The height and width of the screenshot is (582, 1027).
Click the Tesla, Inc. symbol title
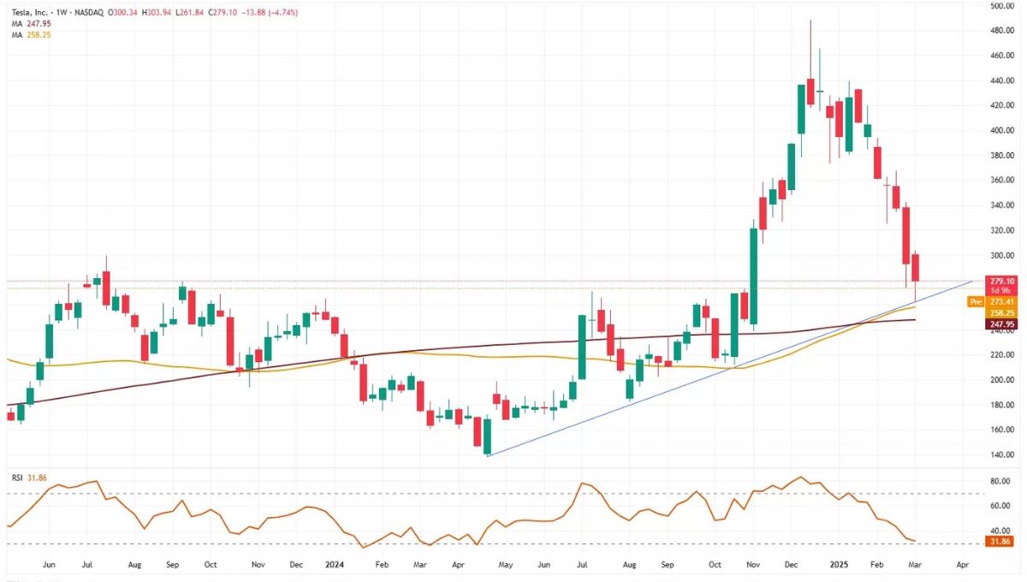click(30, 13)
